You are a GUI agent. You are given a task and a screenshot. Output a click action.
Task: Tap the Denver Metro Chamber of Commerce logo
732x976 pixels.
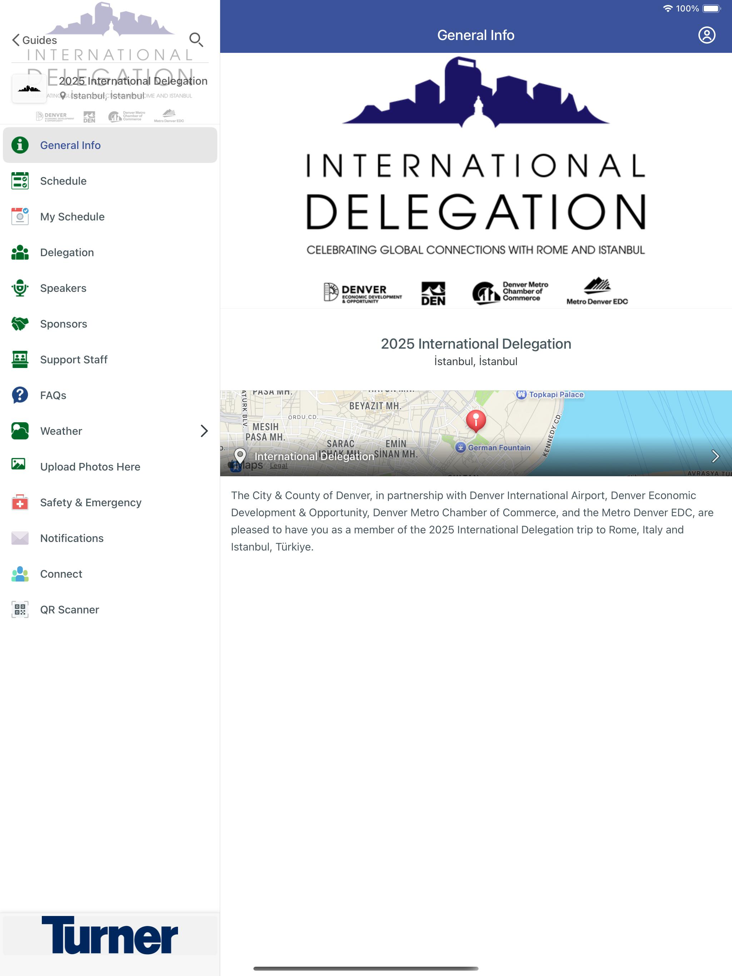510,293
